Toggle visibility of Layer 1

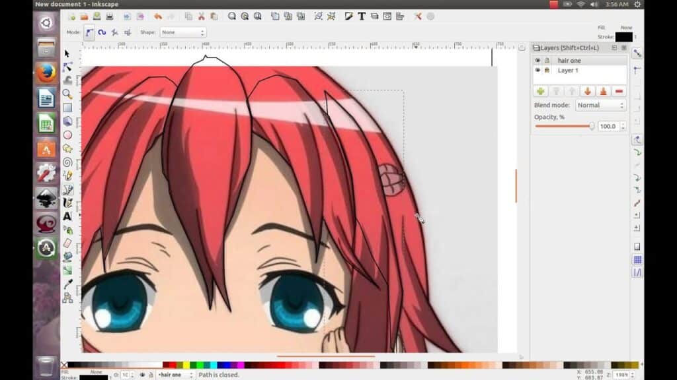[x=537, y=70]
